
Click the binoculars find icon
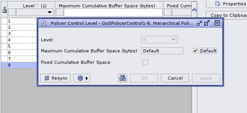point(123,78)
